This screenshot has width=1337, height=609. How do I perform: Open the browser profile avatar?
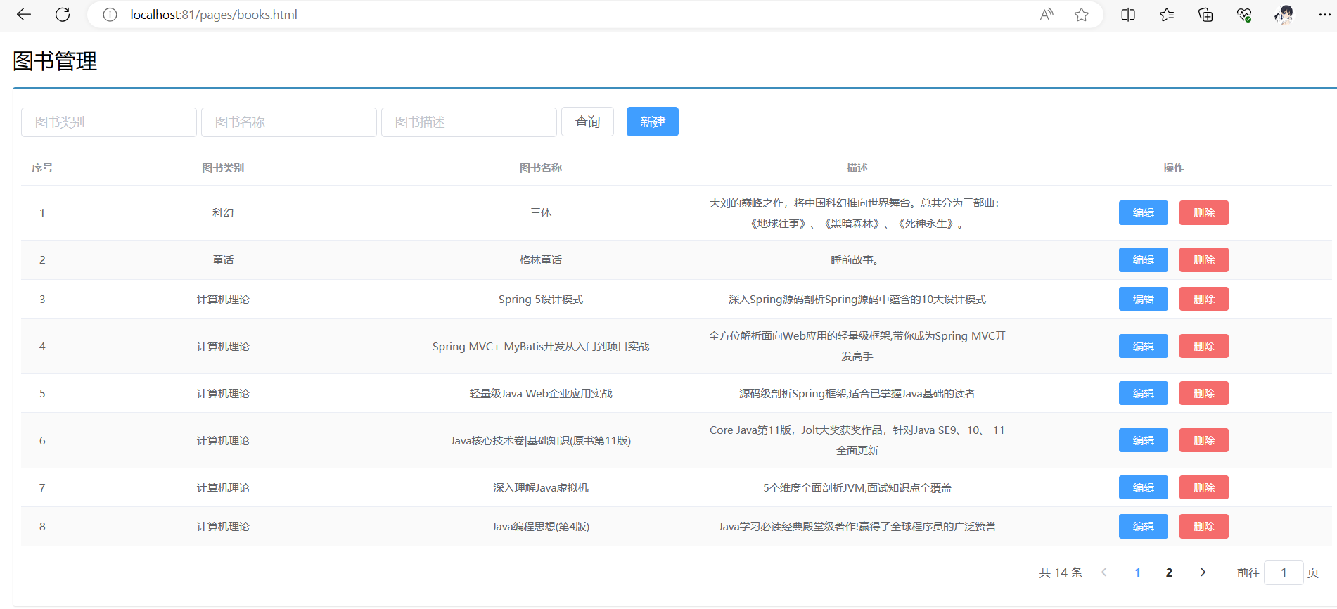[1284, 15]
